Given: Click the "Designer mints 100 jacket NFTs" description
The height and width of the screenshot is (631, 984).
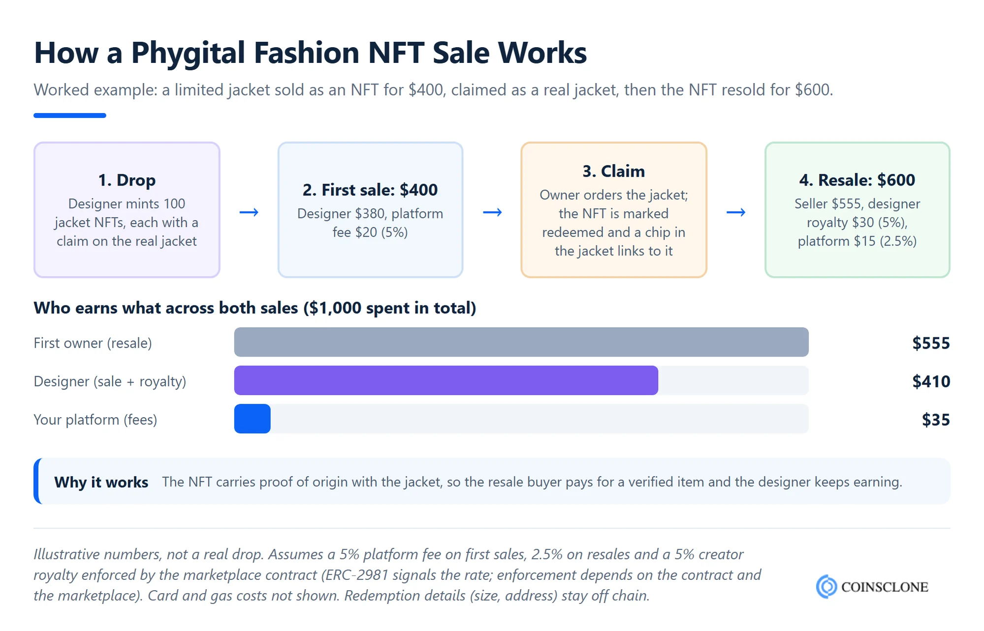Looking at the screenshot, I should coord(127,222).
